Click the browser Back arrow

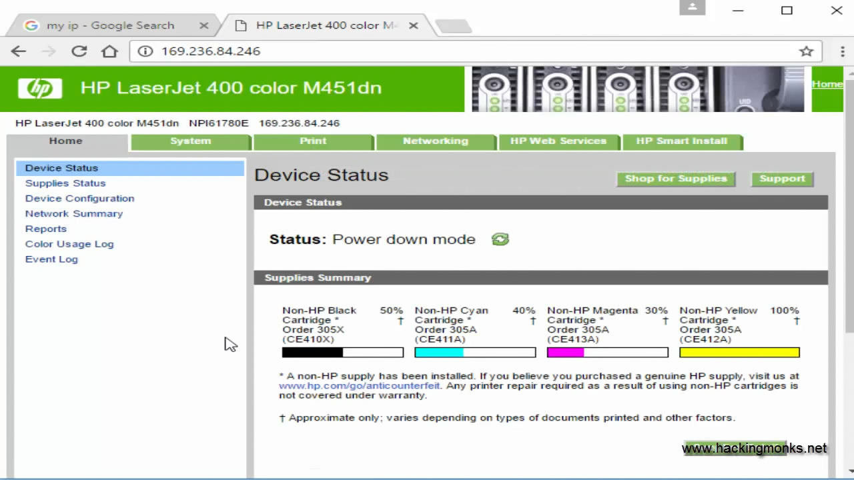coord(18,51)
